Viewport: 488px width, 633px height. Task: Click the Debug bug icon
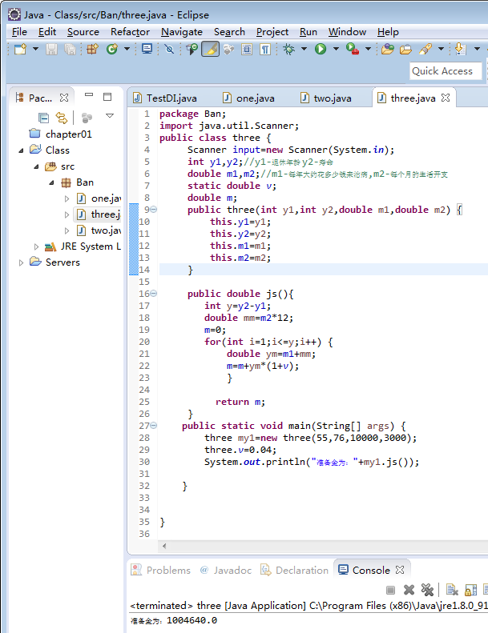click(288, 50)
